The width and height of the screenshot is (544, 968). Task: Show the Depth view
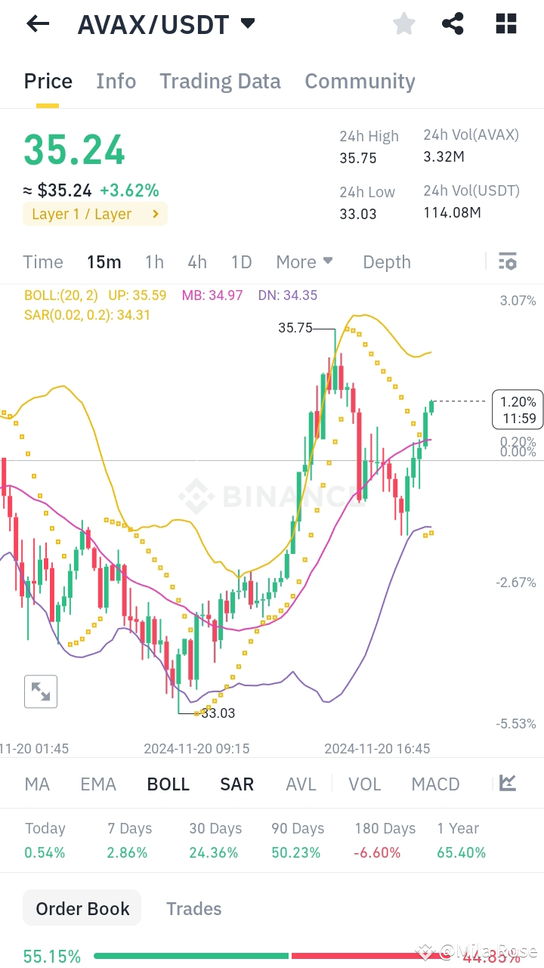(387, 261)
